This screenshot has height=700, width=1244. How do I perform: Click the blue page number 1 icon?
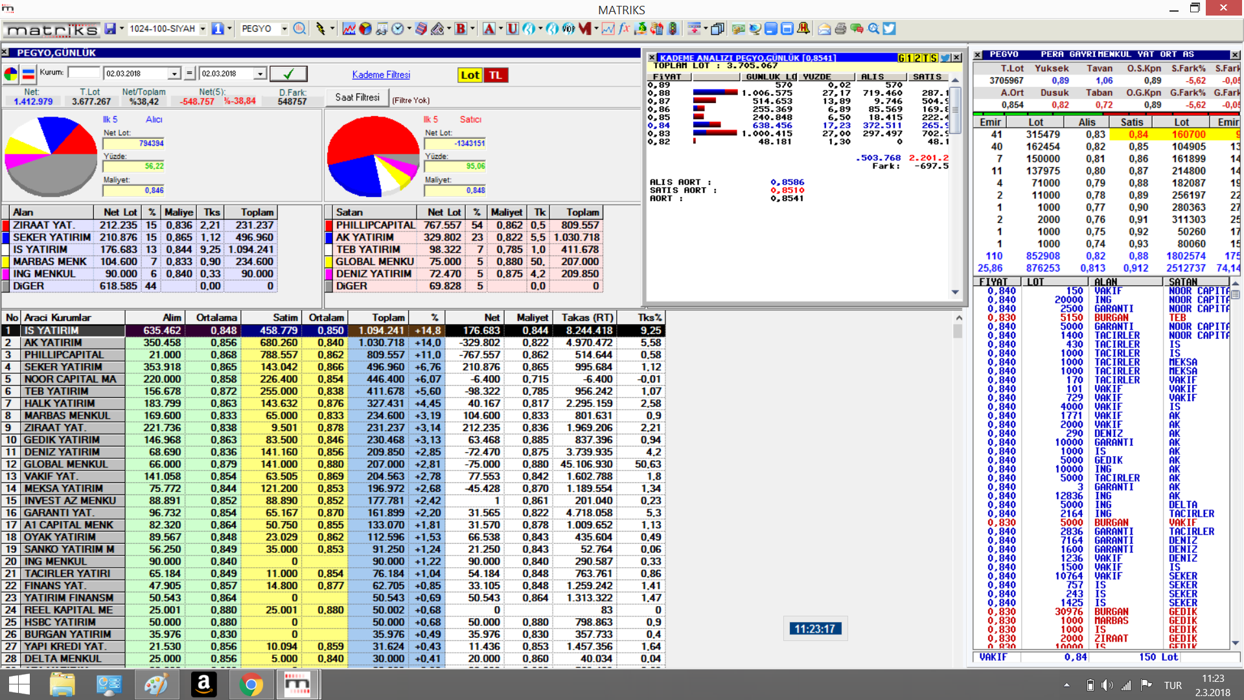click(x=218, y=29)
